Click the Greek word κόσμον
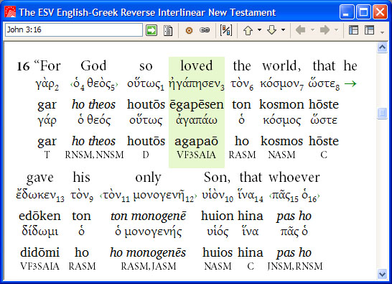 [x=281, y=84]
